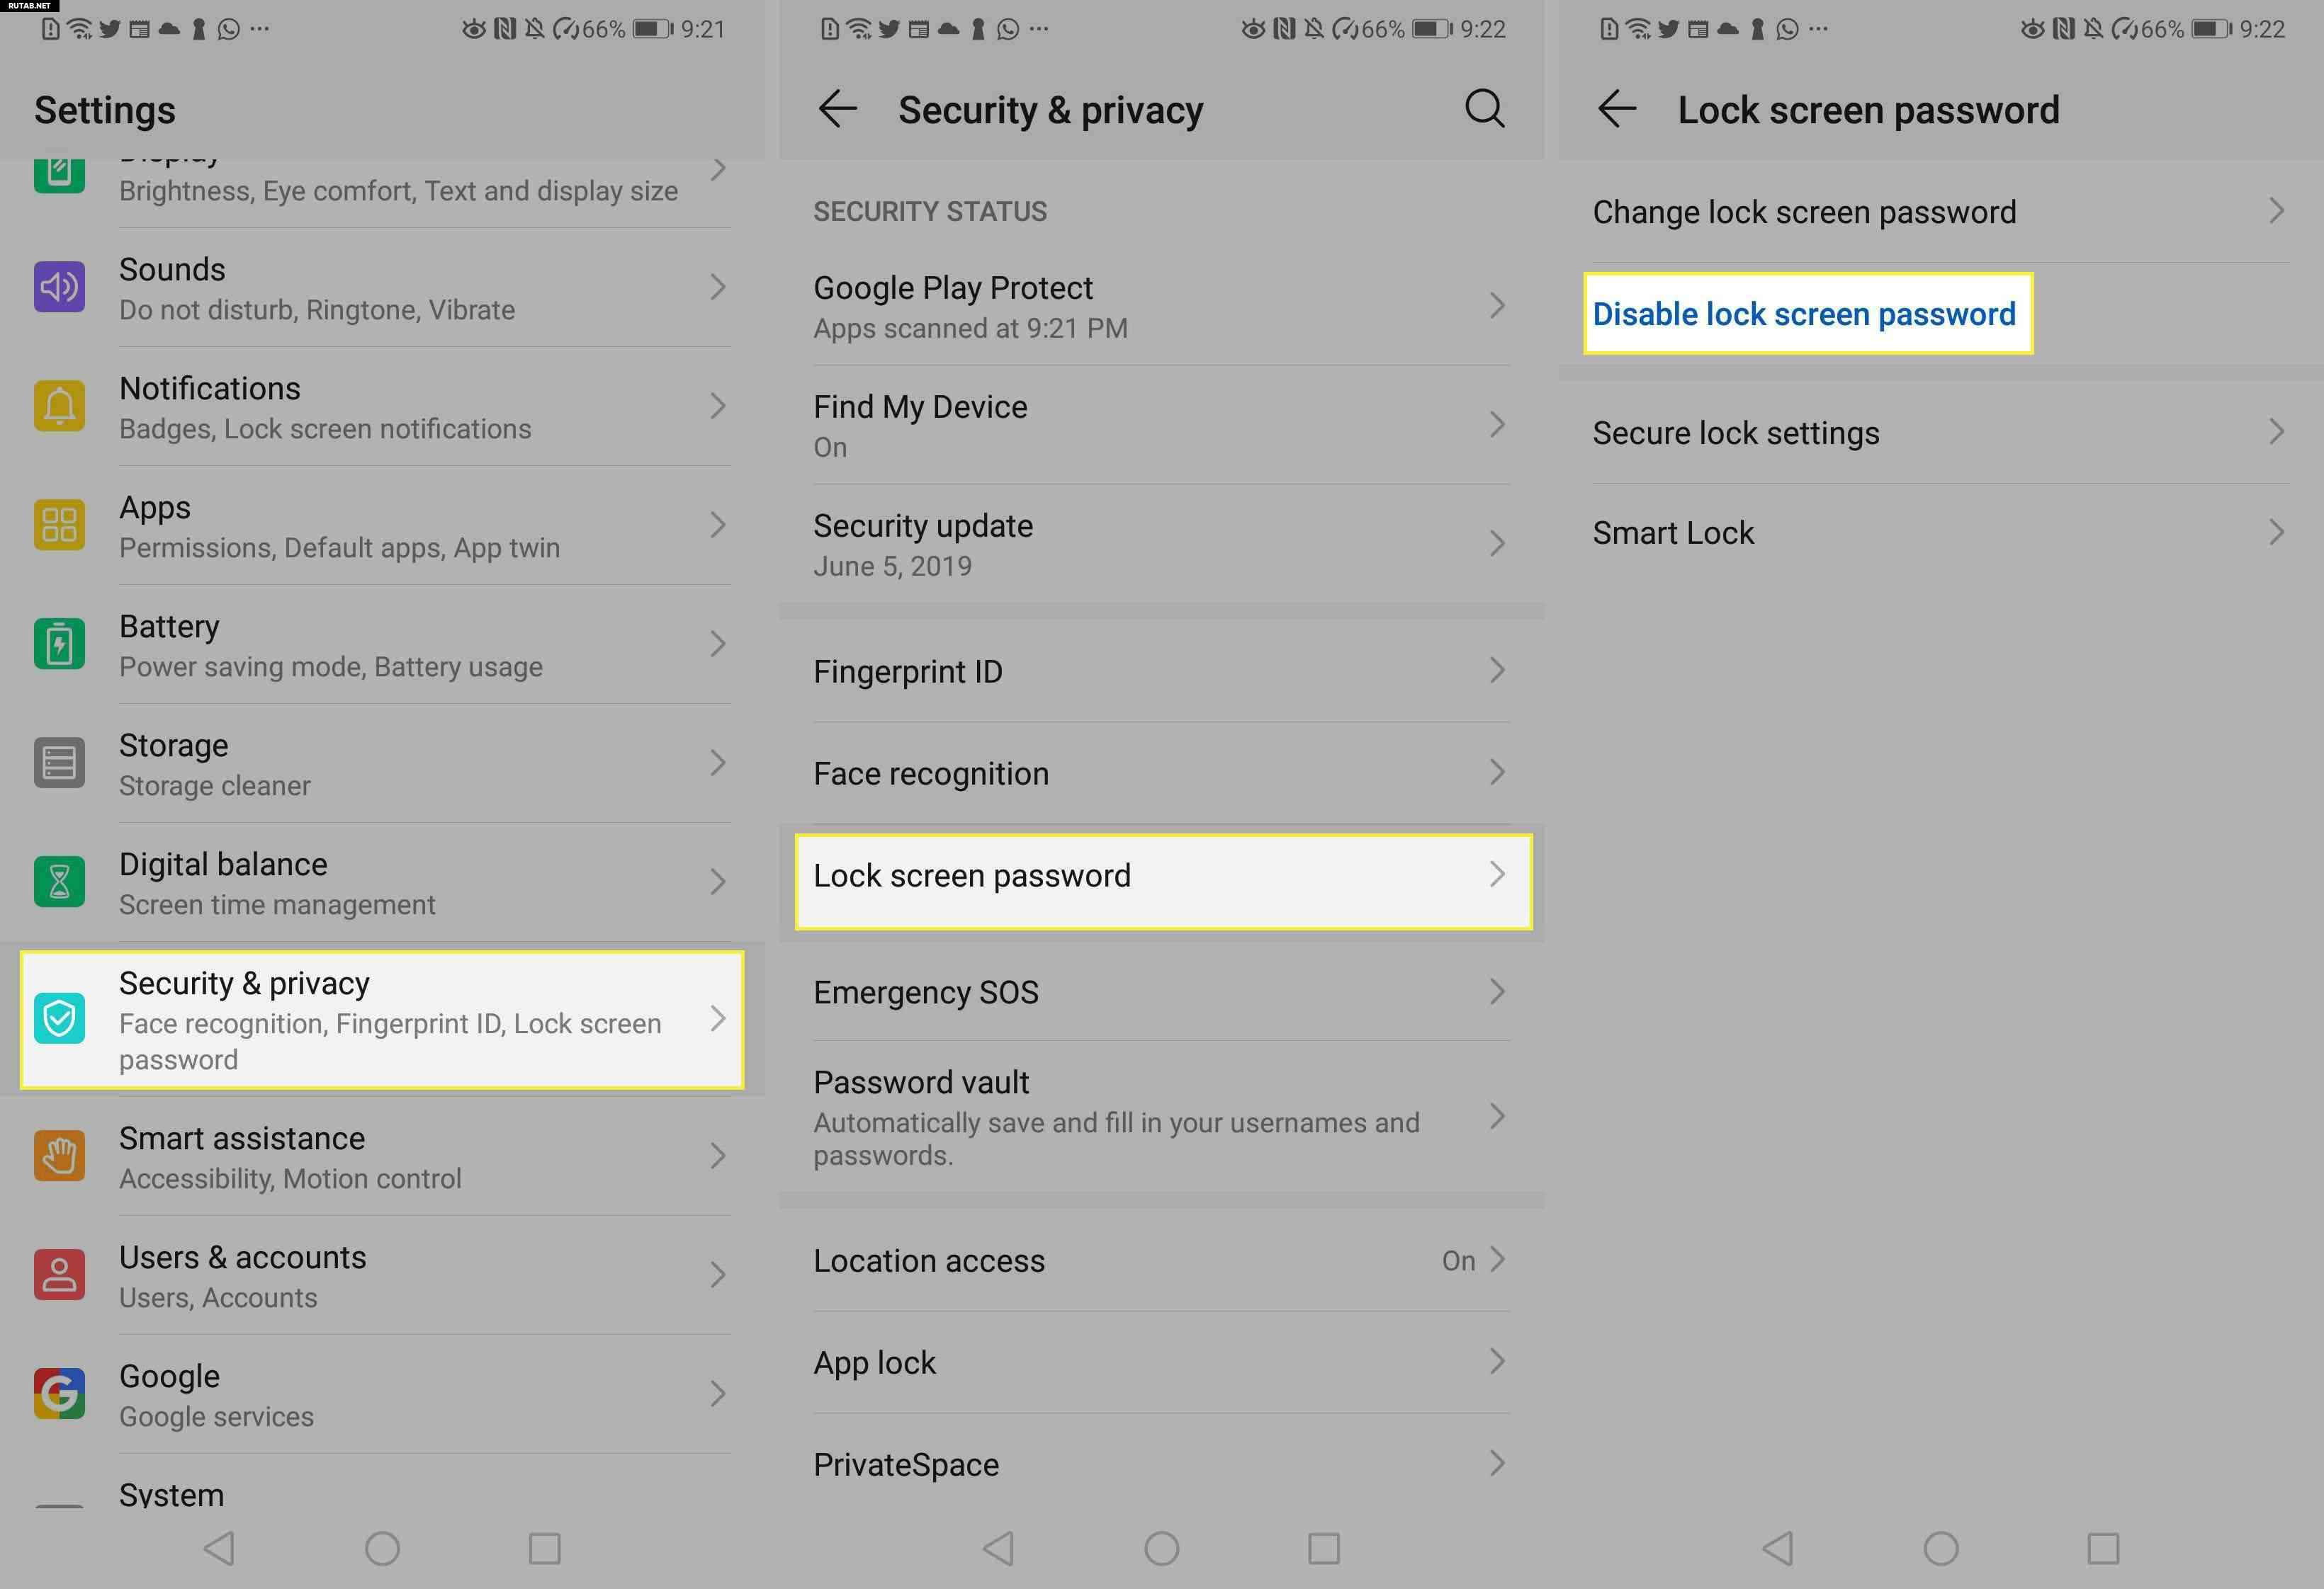Expand Fingerprint ID settings

1161,671
